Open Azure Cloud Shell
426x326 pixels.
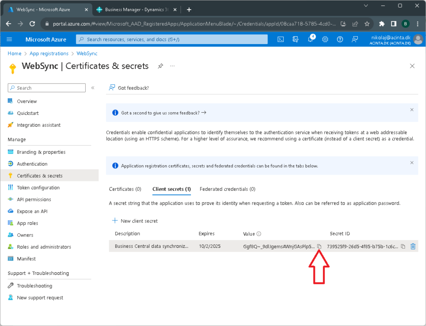coord(281,40)
